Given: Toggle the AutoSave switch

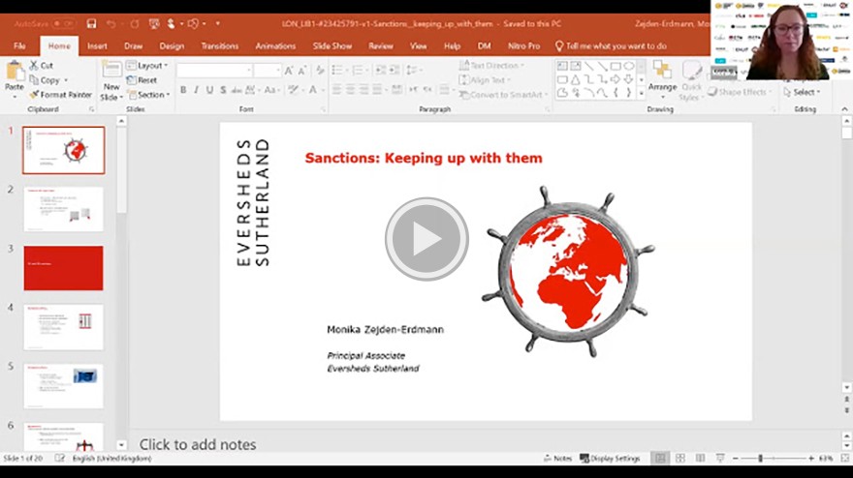Looking at the screenshot, I should pos(64,24).
